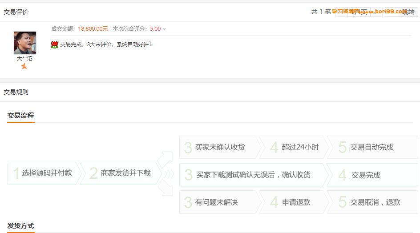
Task: Click the triple chevron arrow icon
Action: click(x=169, y=174)
